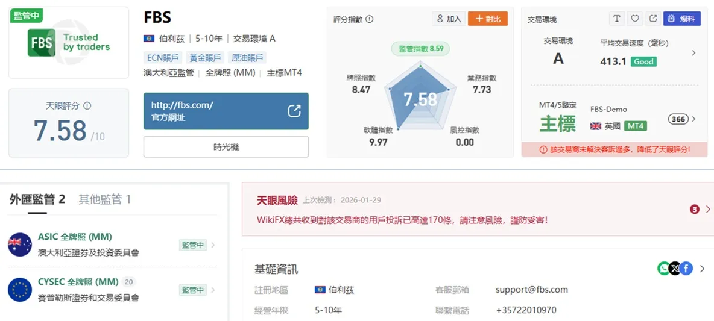The width and height of the screenshot is (714, 321).
Task: Expand the ASIC row chevron
Action: 213,245
